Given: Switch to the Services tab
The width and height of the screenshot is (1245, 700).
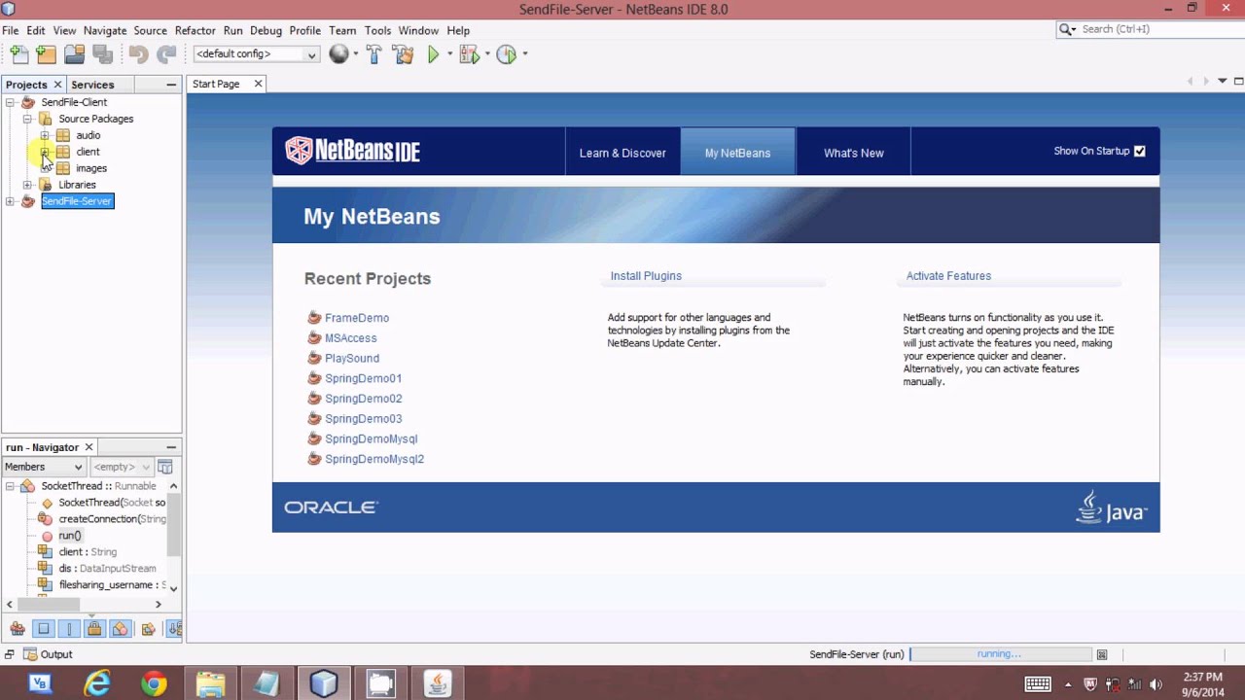Looking at the screenshot, I should tap(92, 85).
